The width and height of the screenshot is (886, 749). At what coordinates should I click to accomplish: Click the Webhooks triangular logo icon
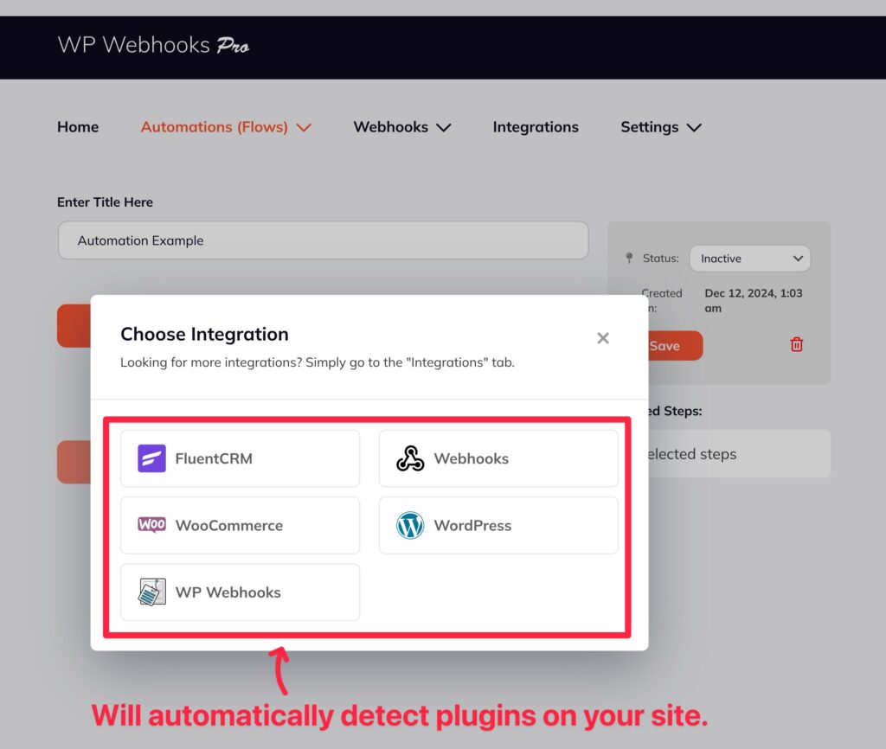pyautogui.click(x=410, y=458)
